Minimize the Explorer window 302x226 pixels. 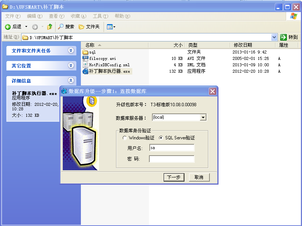(x=278, y=7)
